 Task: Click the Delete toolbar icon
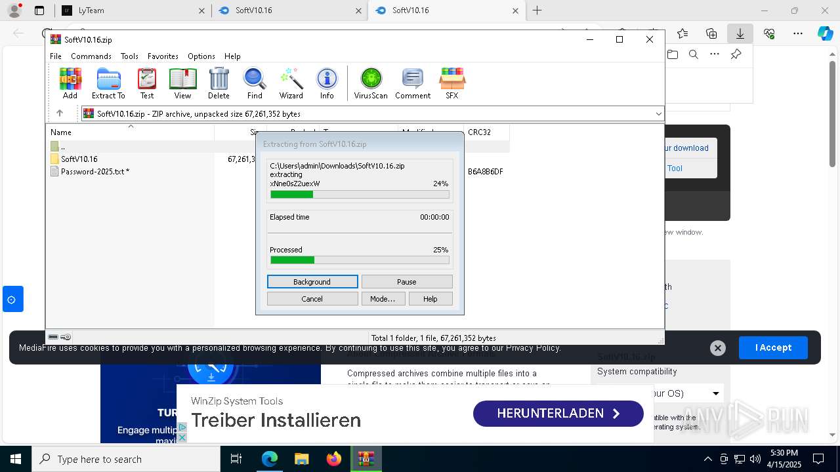(219, 83)
